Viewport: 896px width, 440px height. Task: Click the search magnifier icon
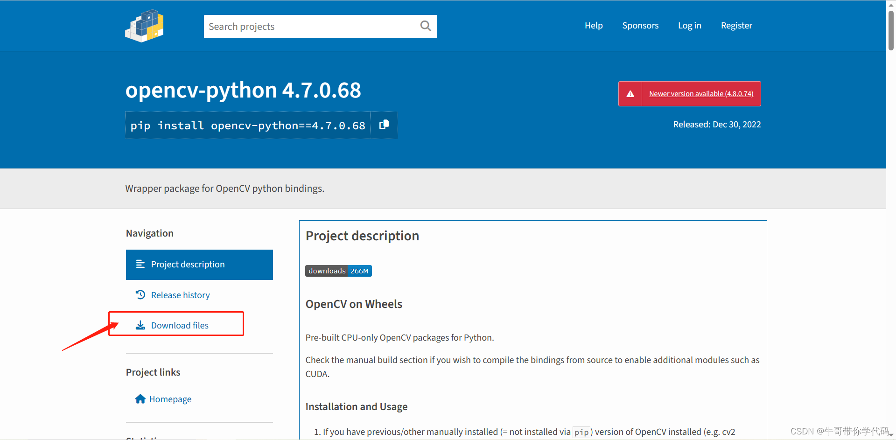(x=425, y=26)
